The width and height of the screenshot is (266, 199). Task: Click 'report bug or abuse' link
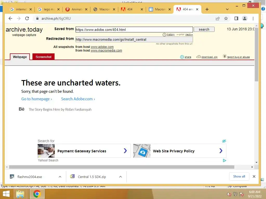238,57
